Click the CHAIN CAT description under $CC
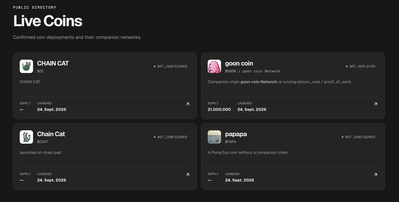399x202 pixels. (30, 82)
